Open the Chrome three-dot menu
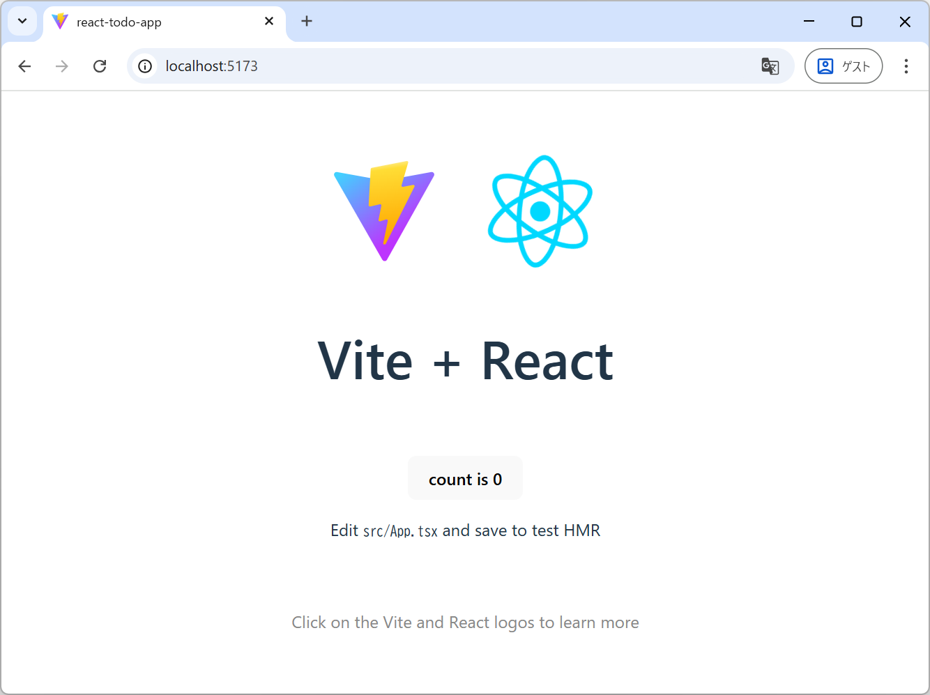Viewport: 930px width, 695px height. (906, 66)
